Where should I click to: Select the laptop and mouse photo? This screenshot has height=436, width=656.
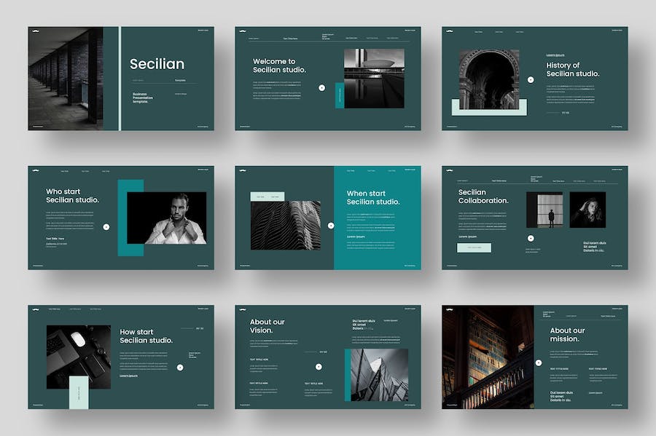79,357
